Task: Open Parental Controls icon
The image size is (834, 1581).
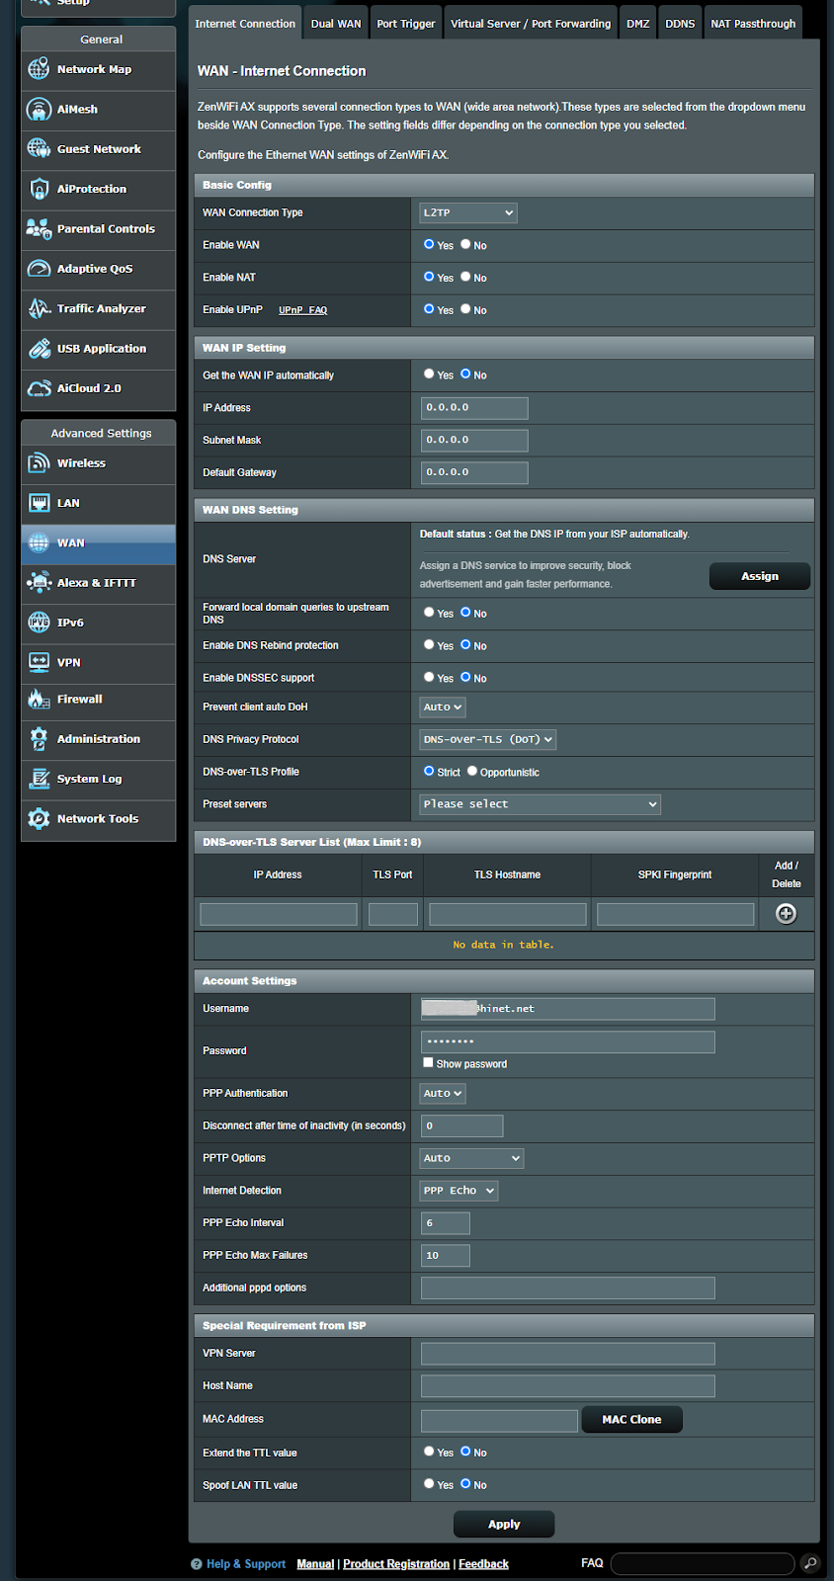Action: point(39,229)
